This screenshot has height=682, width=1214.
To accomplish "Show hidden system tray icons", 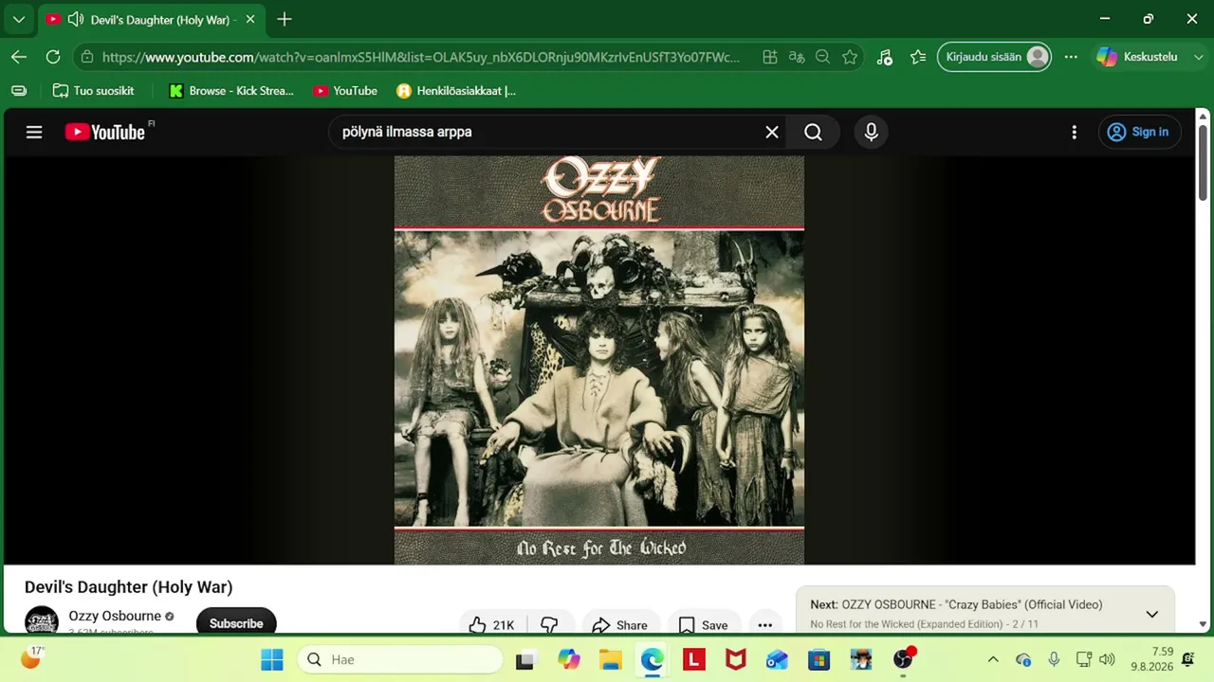I will [x=993, y=659].
